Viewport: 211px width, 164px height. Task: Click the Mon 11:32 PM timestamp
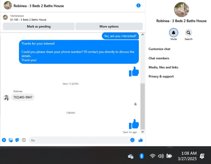tap(70, 84)
